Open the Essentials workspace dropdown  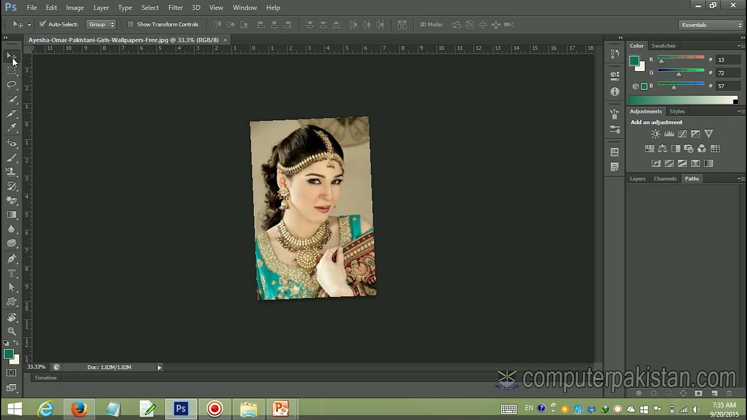coord(711,24)
